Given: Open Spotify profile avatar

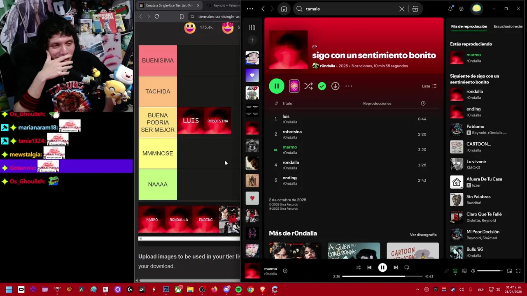Looking at the screenshot, I should pos(477,9).
